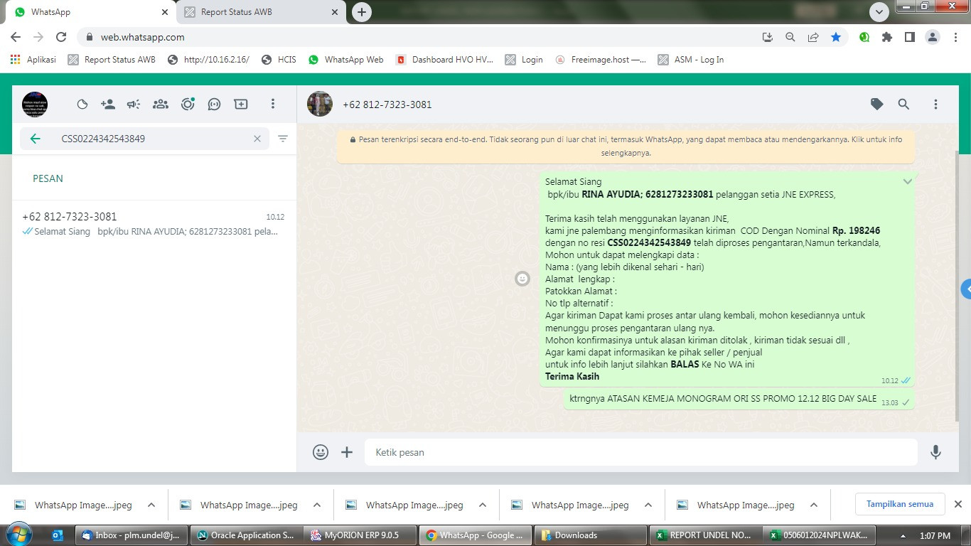Image resolution: width=971 pixels, height=546 pixels.
Task: Reload the page
Action: coord(61,37)
